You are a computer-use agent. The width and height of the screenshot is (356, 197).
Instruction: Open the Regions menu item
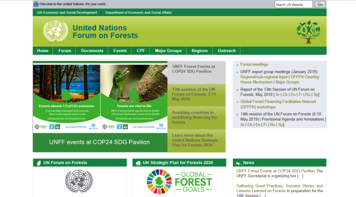(x=199, y=51)
